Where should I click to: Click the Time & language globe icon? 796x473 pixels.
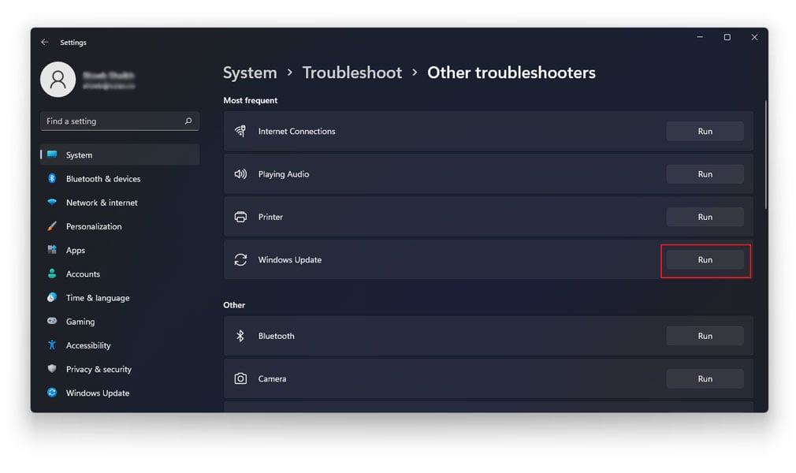click(52, 297)
